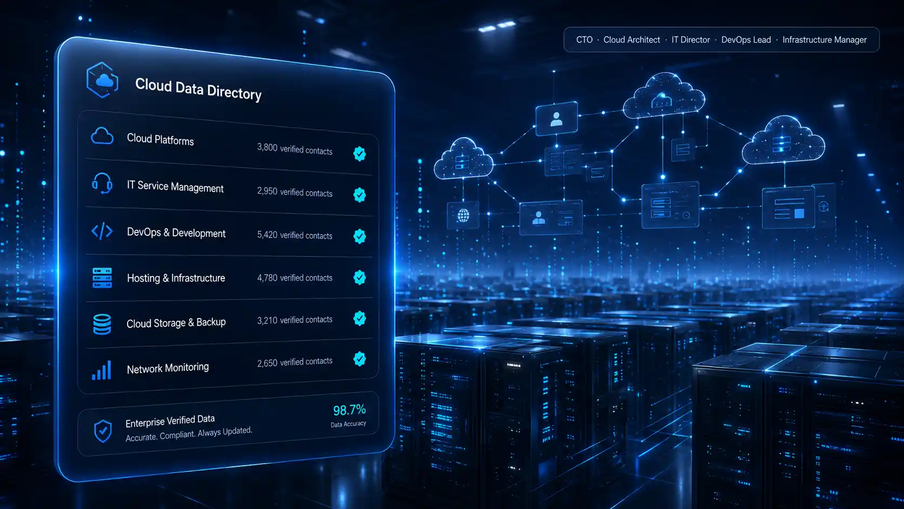
Task: Click the Cloud Data Directory title
Action: coord(198,89)
